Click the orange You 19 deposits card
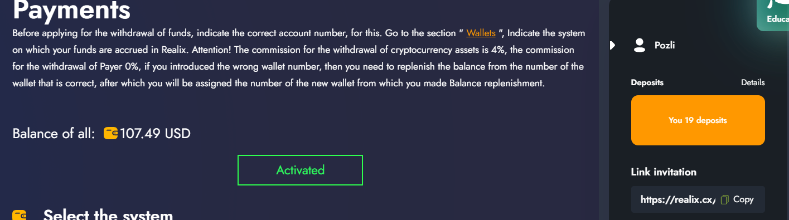Image resolution: width=789 pixels, height=220 pixels. click(698, 120)
